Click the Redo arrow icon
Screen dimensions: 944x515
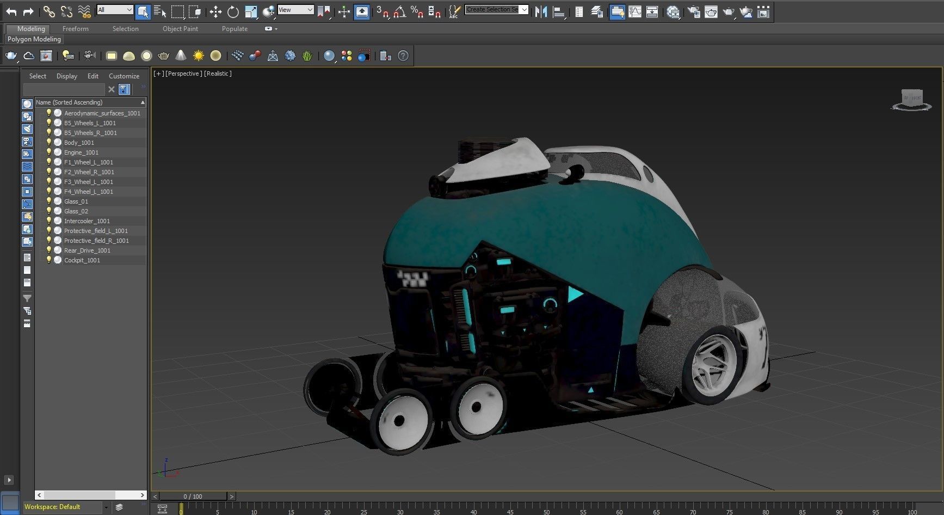click(x=28, y=11)
